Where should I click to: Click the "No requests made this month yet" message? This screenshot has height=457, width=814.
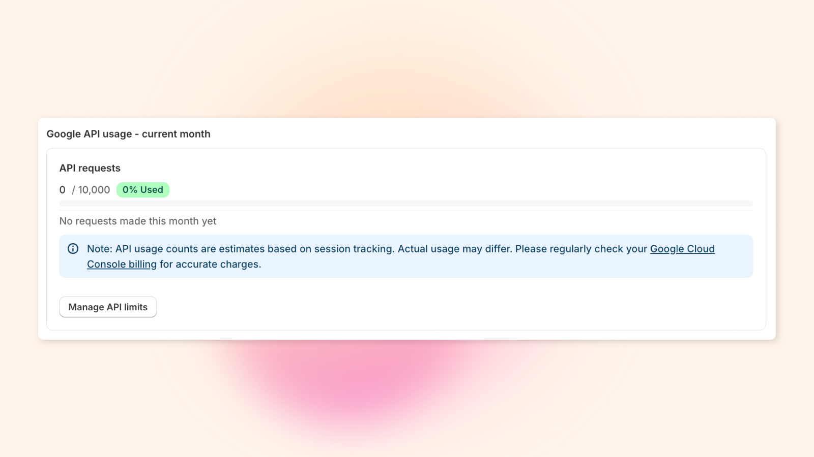[x=137, y=221]
